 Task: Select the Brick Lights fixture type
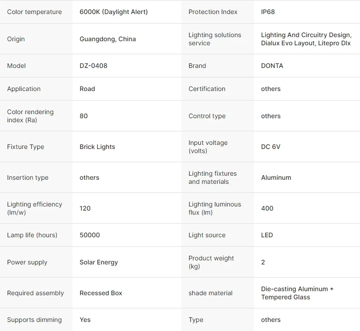pyautogui.click(x=97, y=147)
